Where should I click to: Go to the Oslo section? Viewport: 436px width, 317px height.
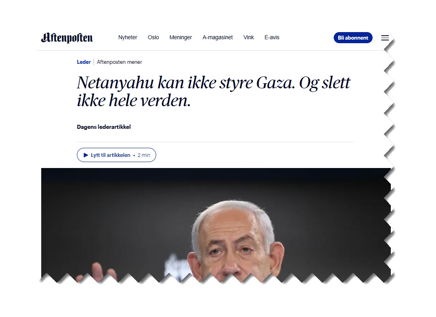click(x=153, y=37)
